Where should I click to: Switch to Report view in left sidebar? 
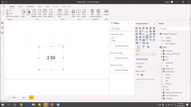[x=2, y=23]
